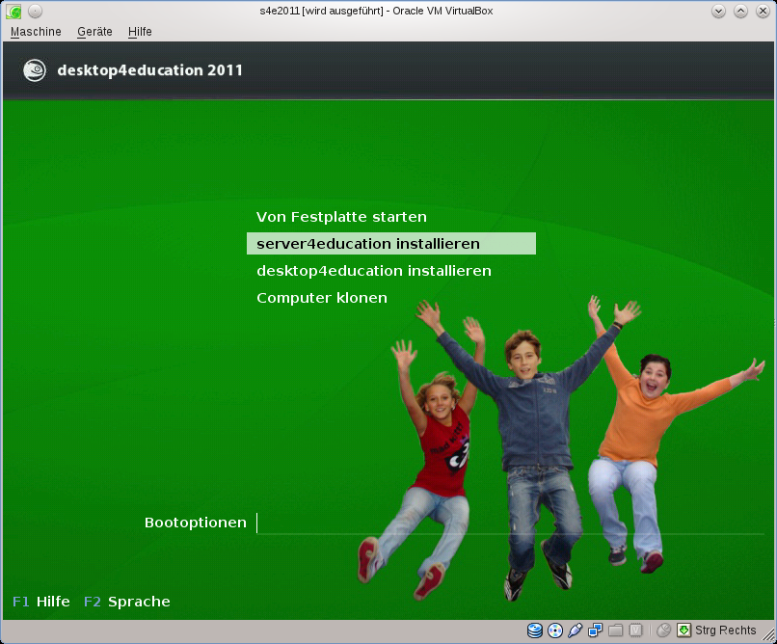
Task: Click the round button beside window icon
Action: click(x=35, y=11)
